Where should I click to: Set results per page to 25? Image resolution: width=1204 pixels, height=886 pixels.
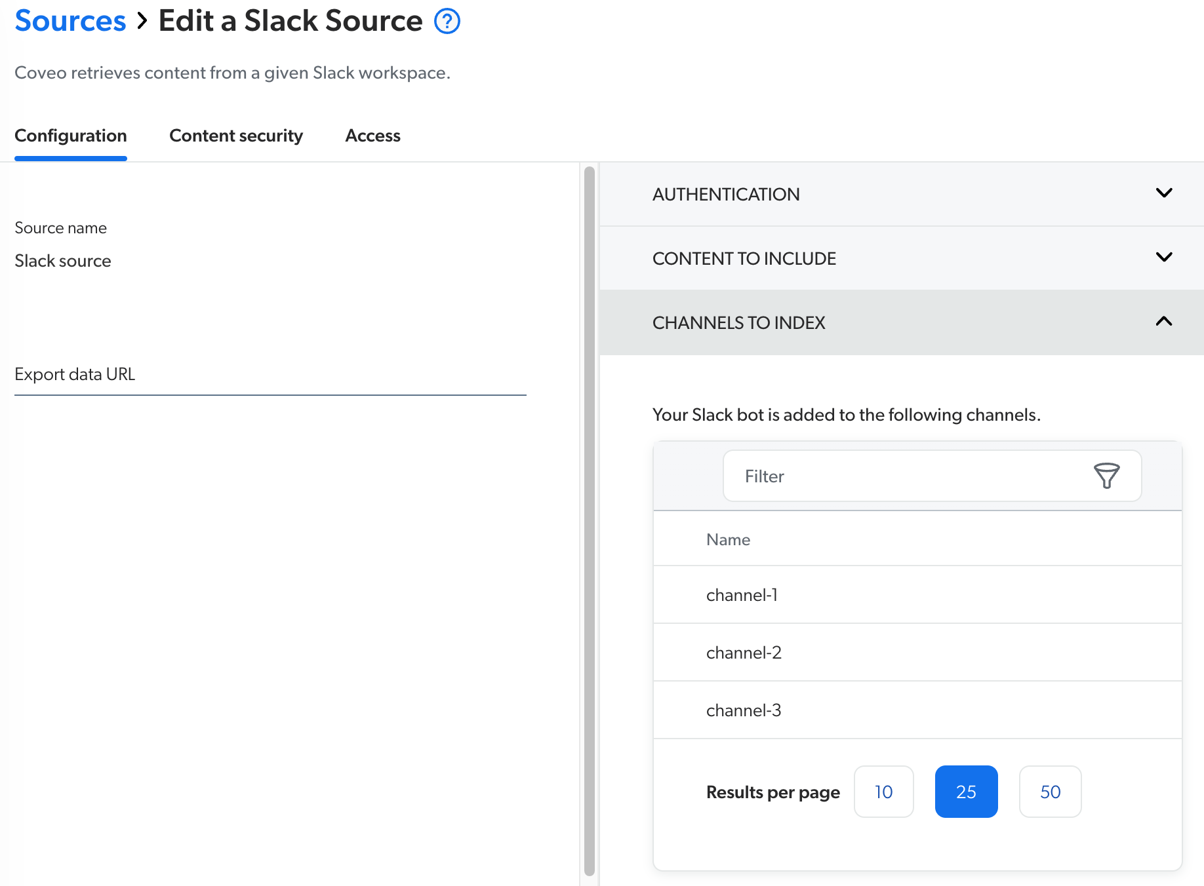coord(966,792)
